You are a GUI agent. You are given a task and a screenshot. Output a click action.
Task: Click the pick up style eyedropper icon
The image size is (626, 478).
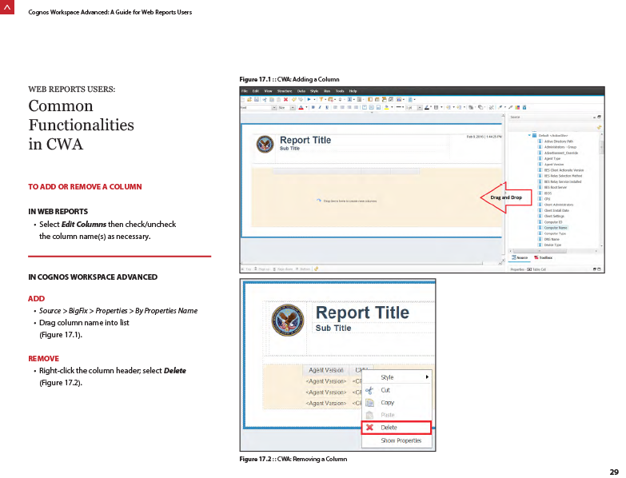click(x=500, y=107)
